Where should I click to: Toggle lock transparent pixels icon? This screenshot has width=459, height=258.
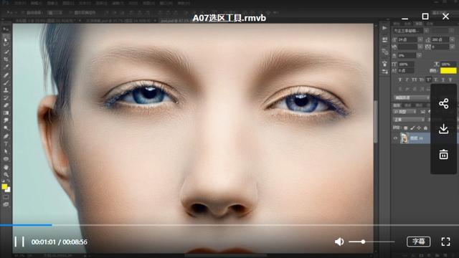[406, 128]
